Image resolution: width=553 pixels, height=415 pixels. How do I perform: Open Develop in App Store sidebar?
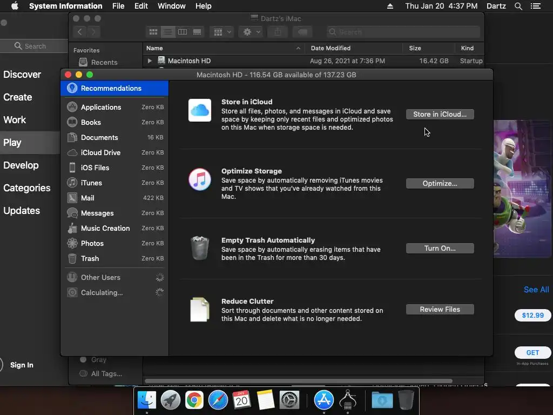21,165
